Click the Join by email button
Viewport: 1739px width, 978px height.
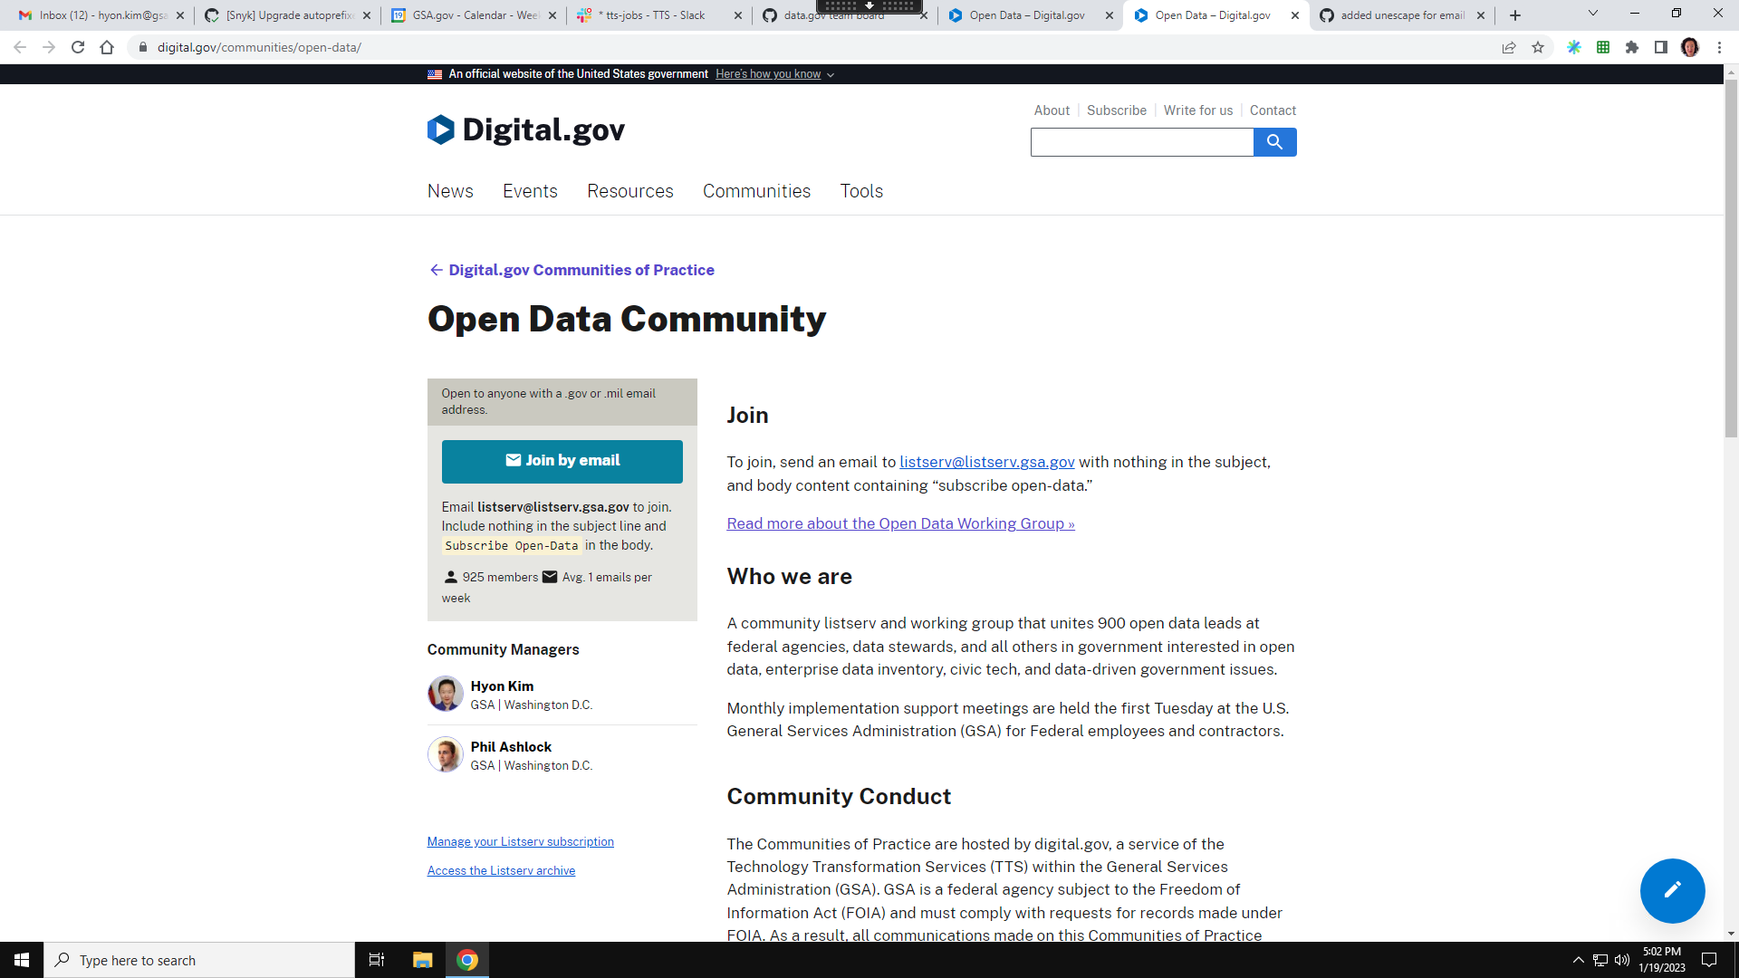point(562,461)
